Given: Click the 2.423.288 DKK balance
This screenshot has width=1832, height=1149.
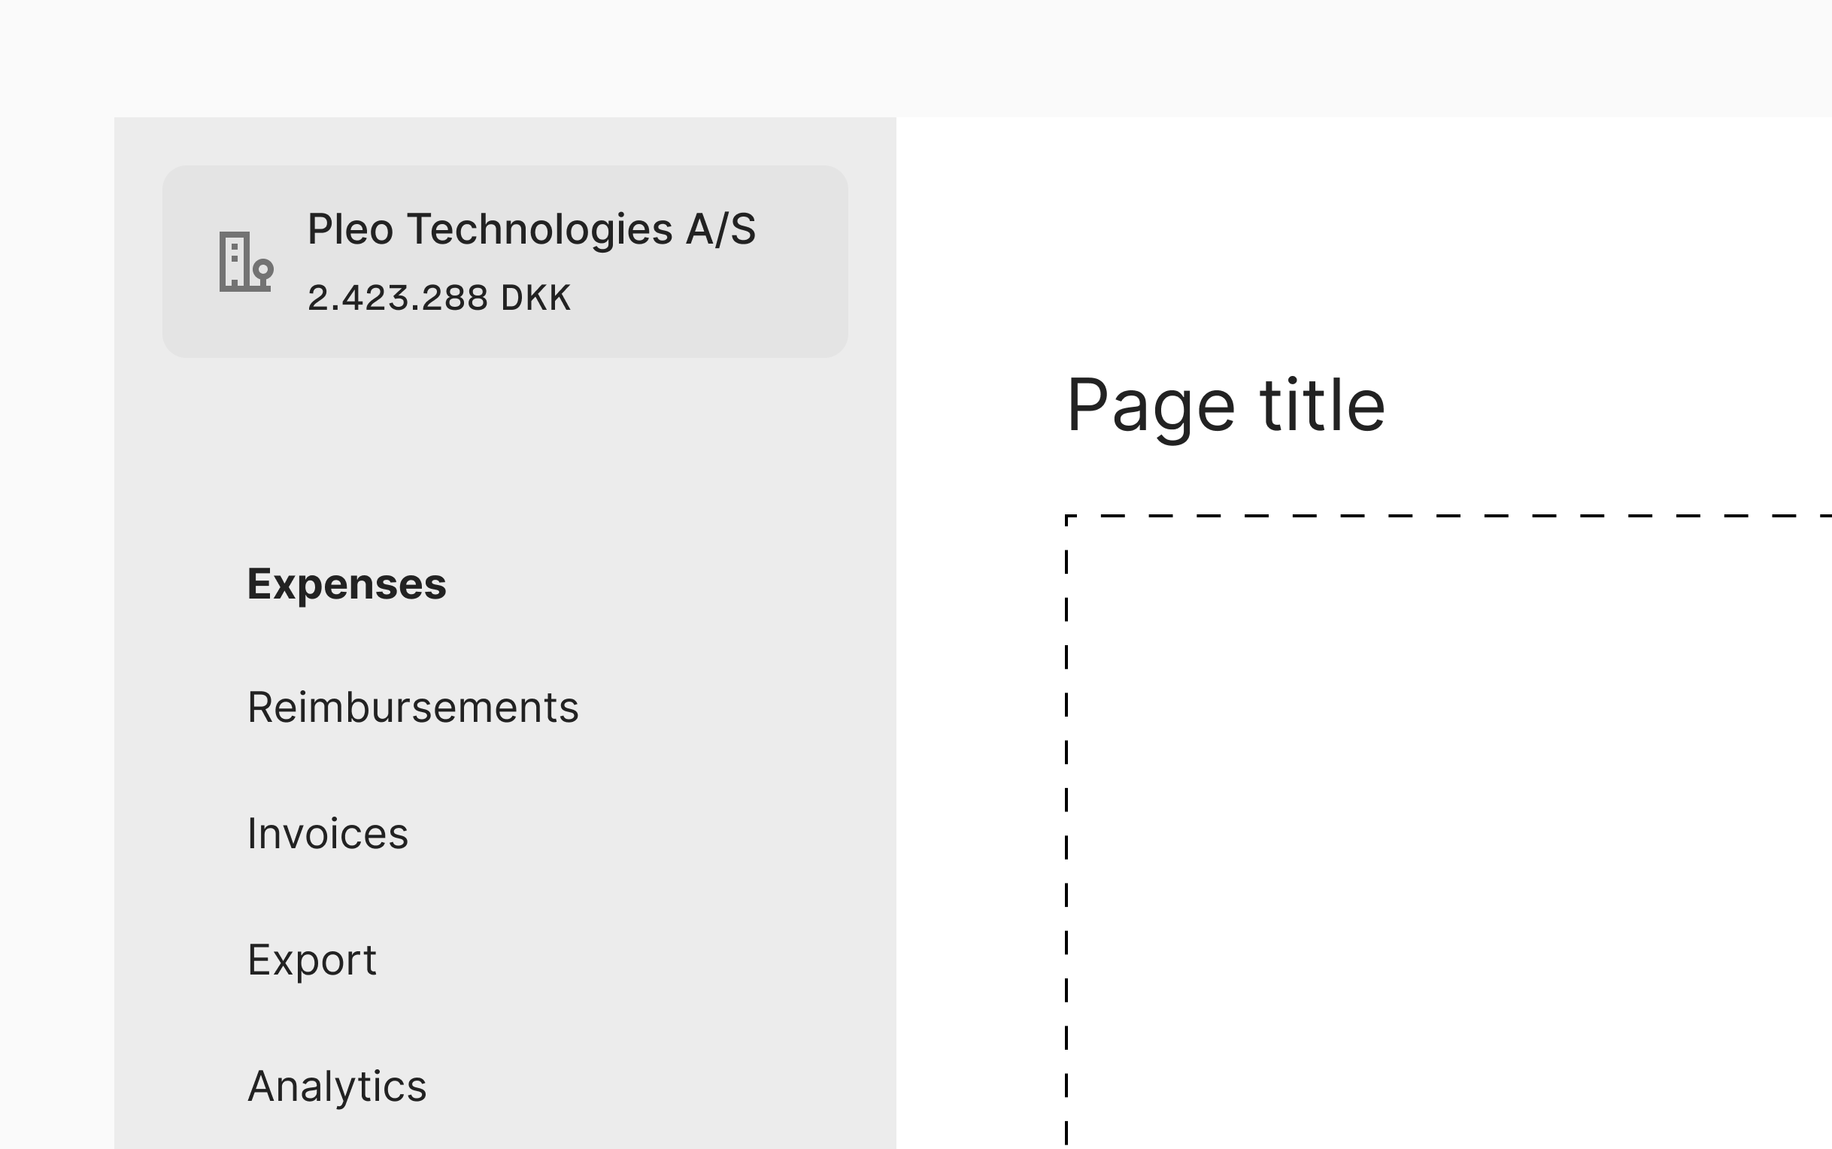Looking at the screenshot, I should [x=438, y=298].
